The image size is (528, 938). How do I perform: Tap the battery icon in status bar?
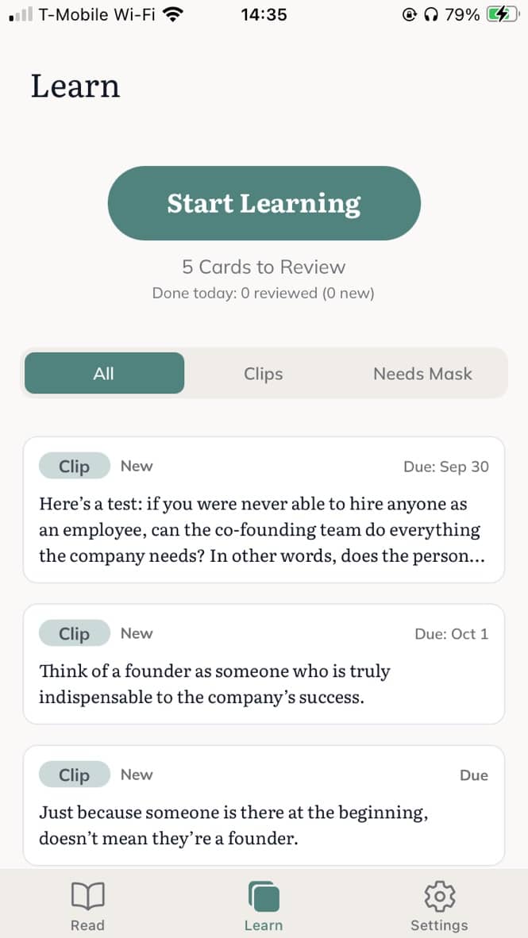click(x=502, y=14)
